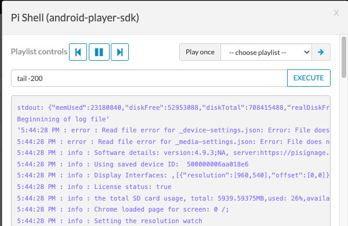Viewport: 348px width, 226px height.
Task: Click the stdout memUsed output line
Action: coord(173,108)
